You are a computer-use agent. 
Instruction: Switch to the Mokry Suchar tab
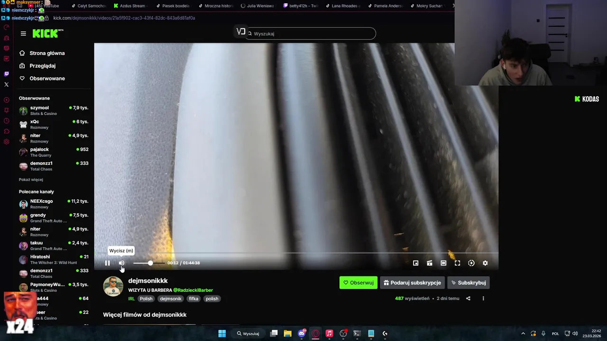click(x=427, y=6)
